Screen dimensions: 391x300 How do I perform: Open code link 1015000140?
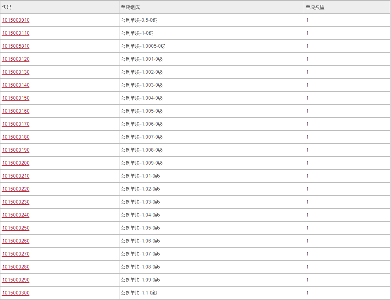(16, 85)
